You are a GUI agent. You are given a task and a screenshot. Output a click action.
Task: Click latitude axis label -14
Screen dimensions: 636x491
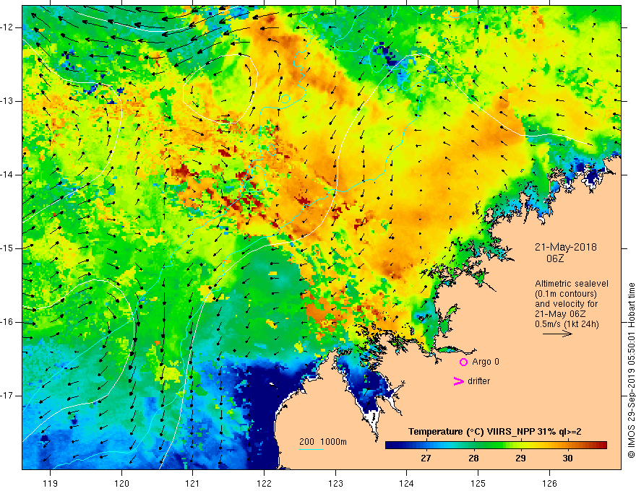point(7,175)
